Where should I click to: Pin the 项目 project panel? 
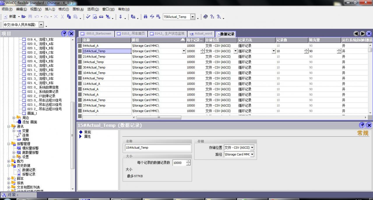64,34
